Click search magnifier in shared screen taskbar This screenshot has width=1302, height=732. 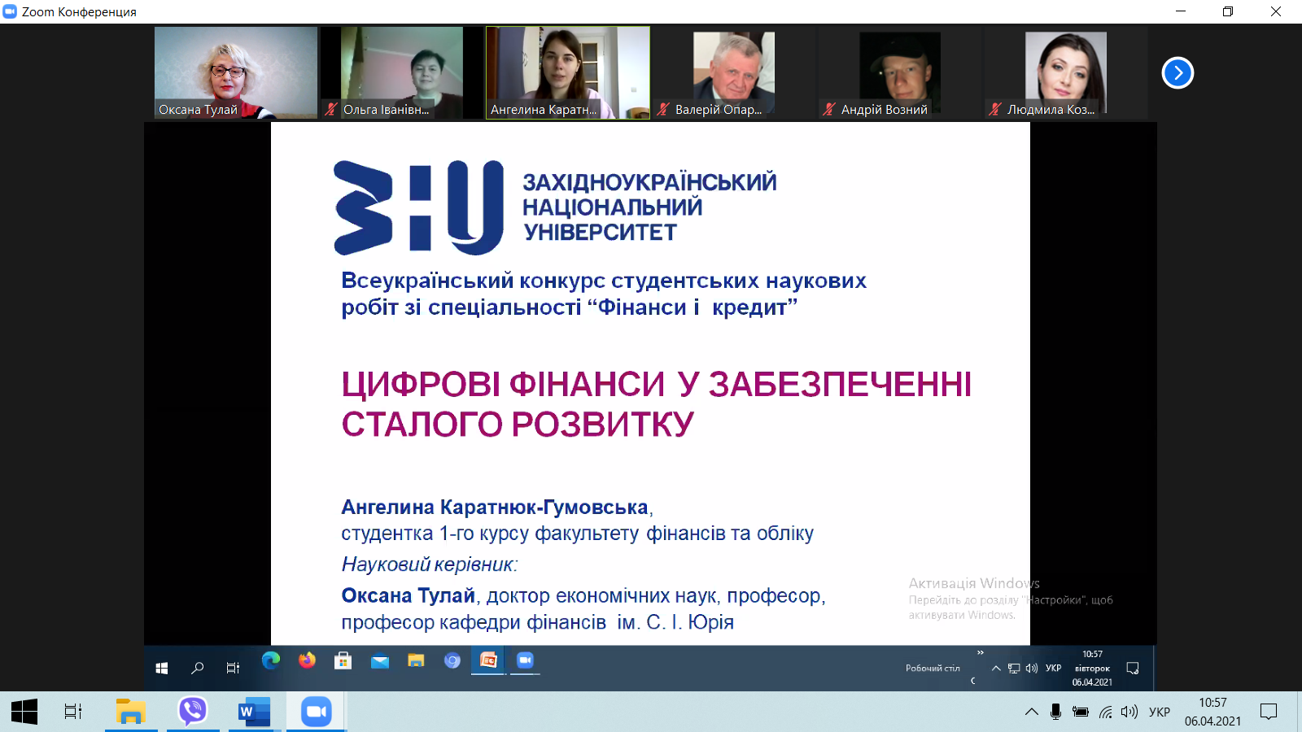(x=197, y=668)
